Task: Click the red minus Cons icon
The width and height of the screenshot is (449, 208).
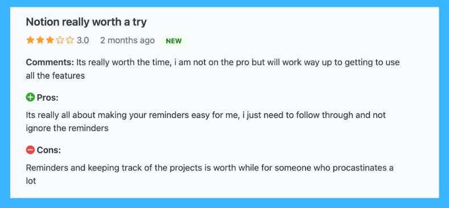Action: (30, 149)
